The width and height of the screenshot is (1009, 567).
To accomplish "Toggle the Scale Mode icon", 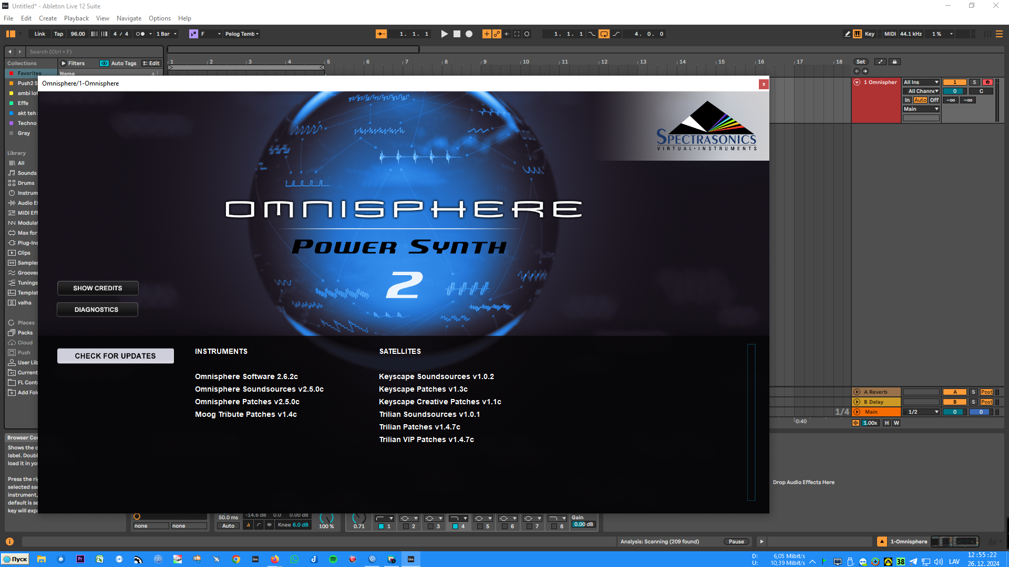I will coord(193,34).
